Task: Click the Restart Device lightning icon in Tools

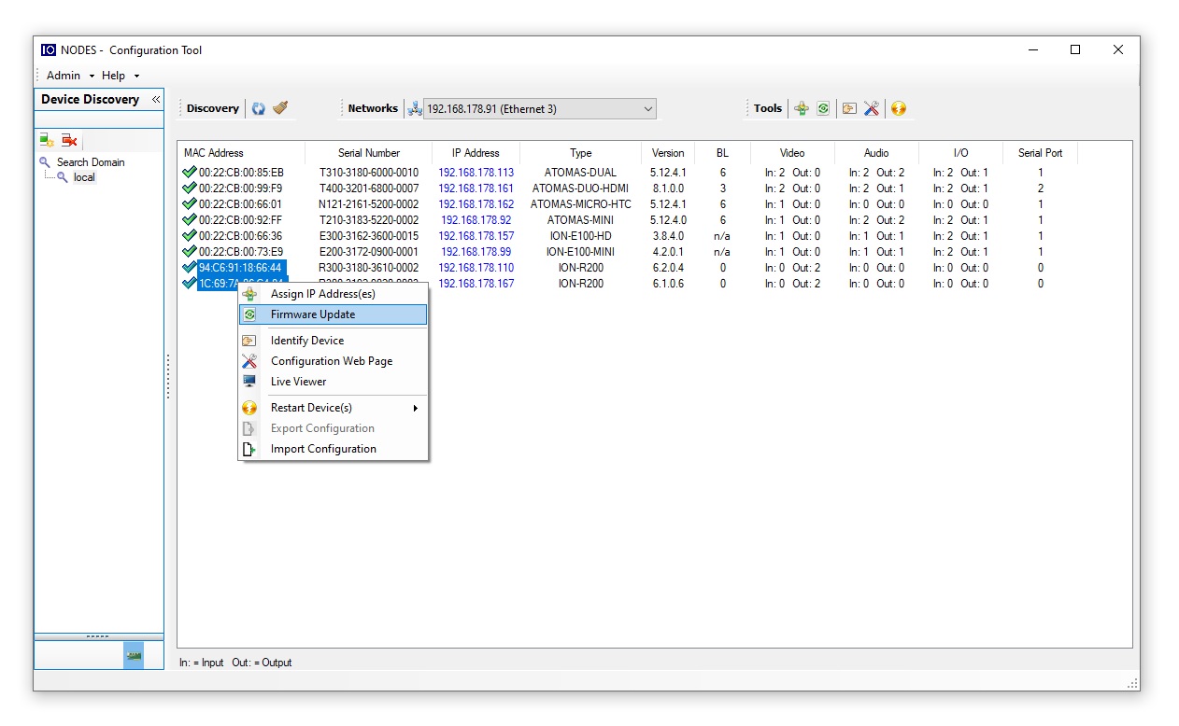Action: [898, 108]
